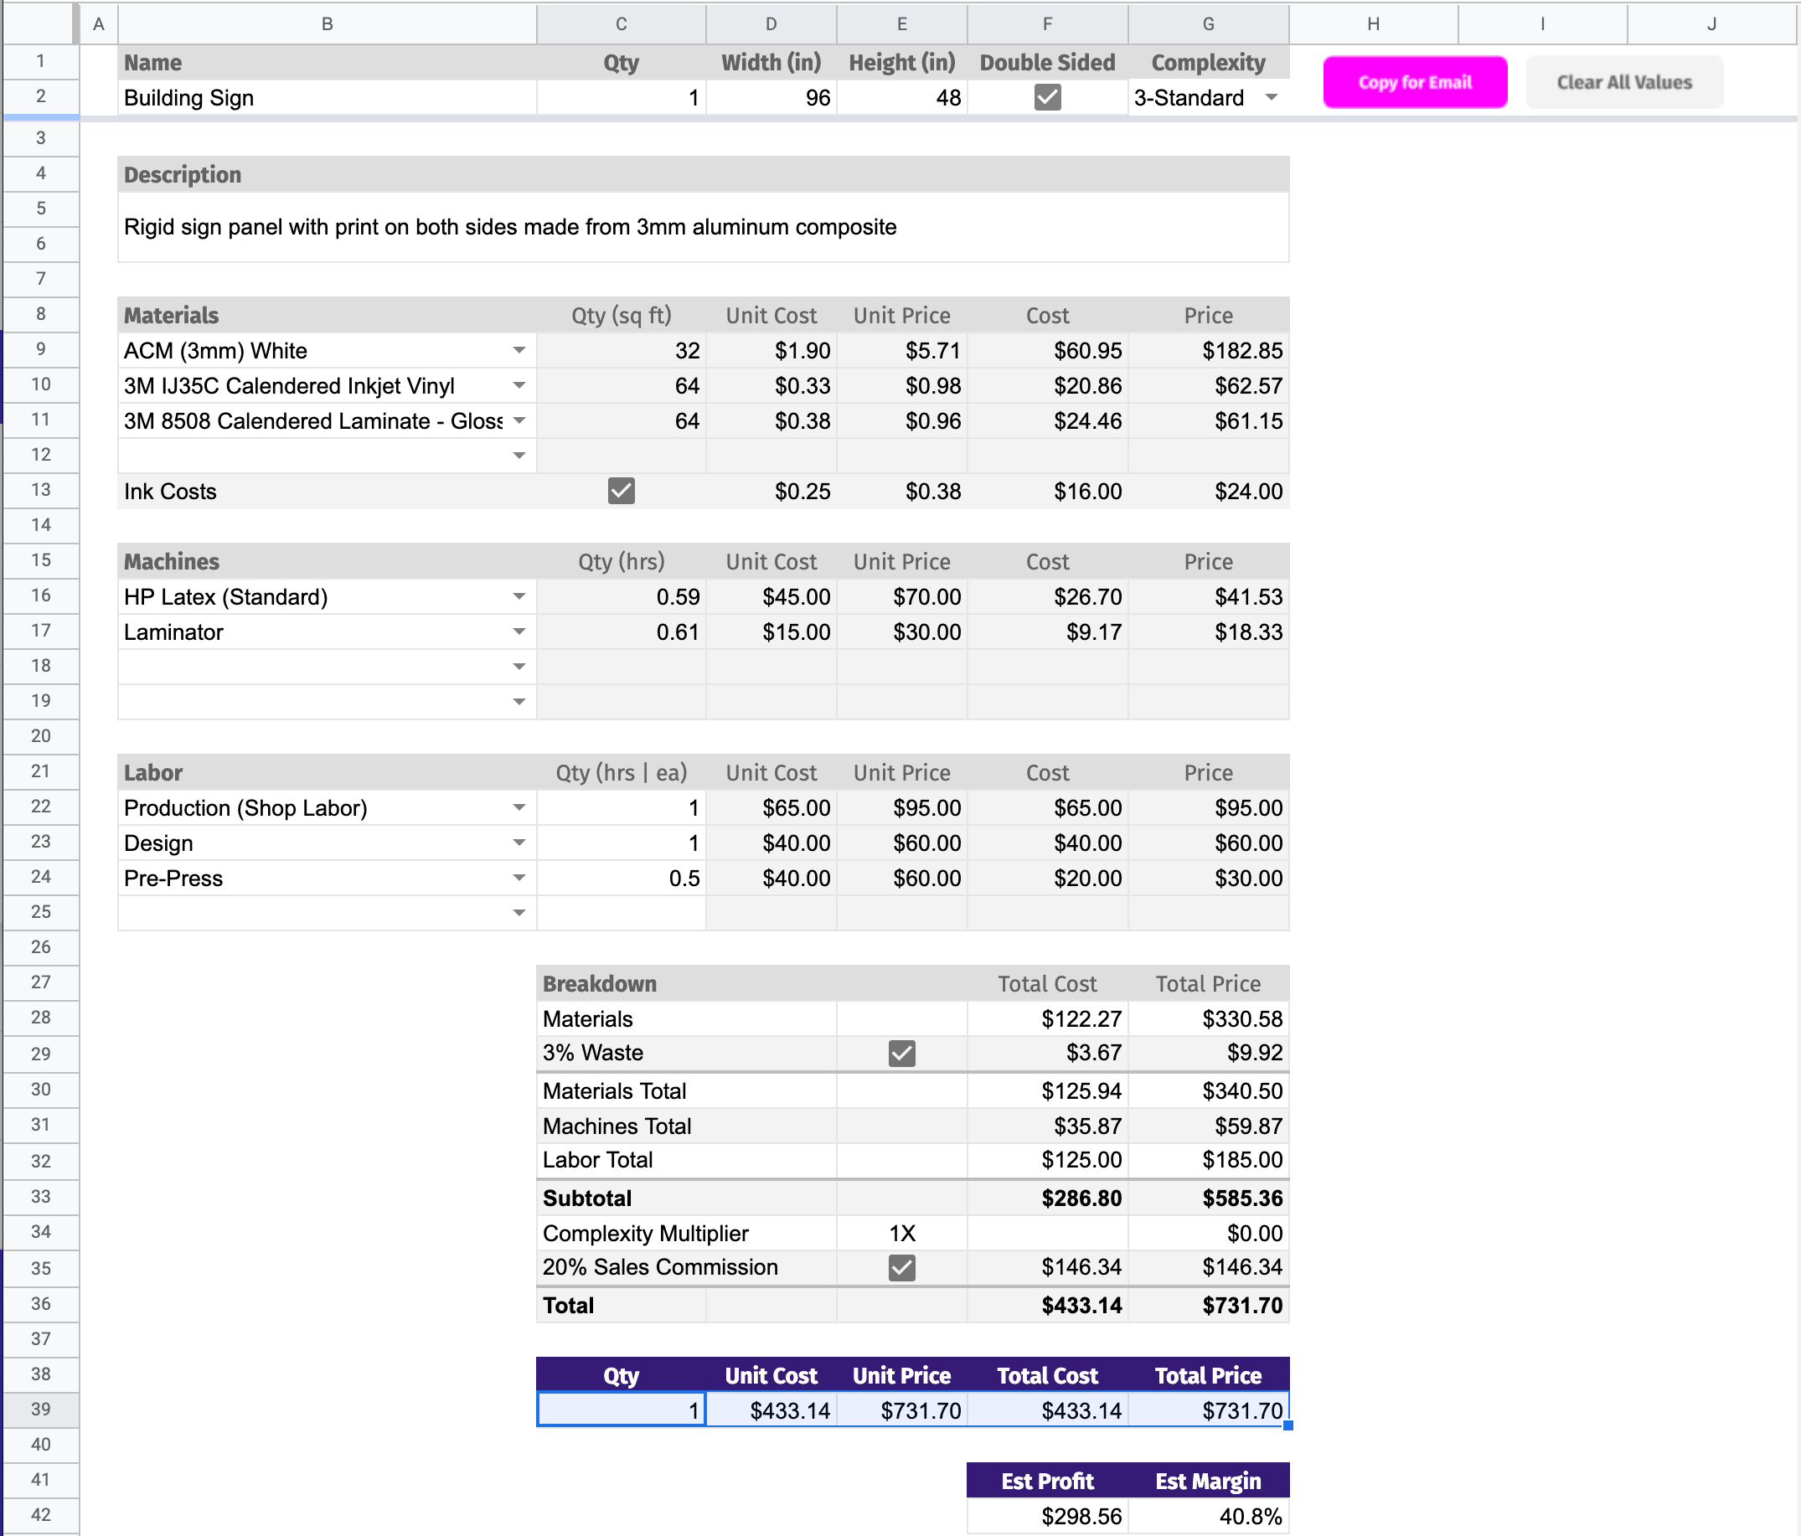Viewport: 1801px width, 1536px height.
Task: Select the Design labor quantity cell
Action: pyautogui.click(x=621, y=843)
